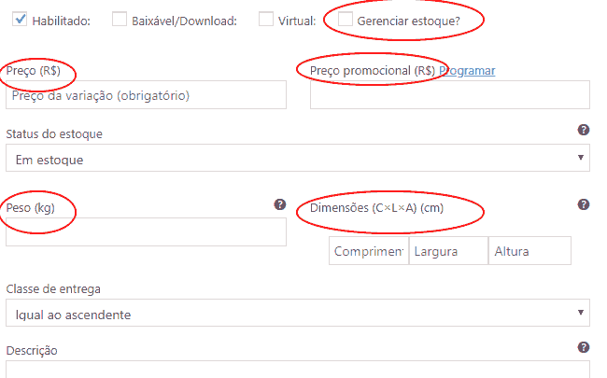Open the Status do estoque dropdown
The image size is (607, 378).
point(298,158)
